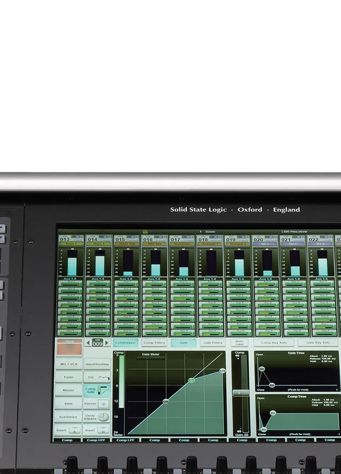Viewport: 341px width, 474px height.
Task: Open the MG + VCA page
Action: (69, 364)
